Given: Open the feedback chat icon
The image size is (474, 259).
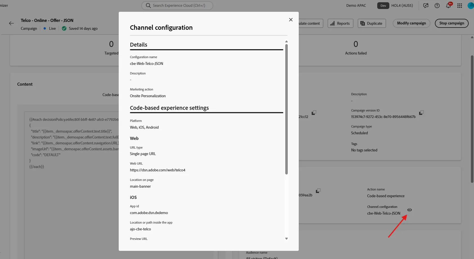Looking at the screenshot, I should click(x=426, y=5).
